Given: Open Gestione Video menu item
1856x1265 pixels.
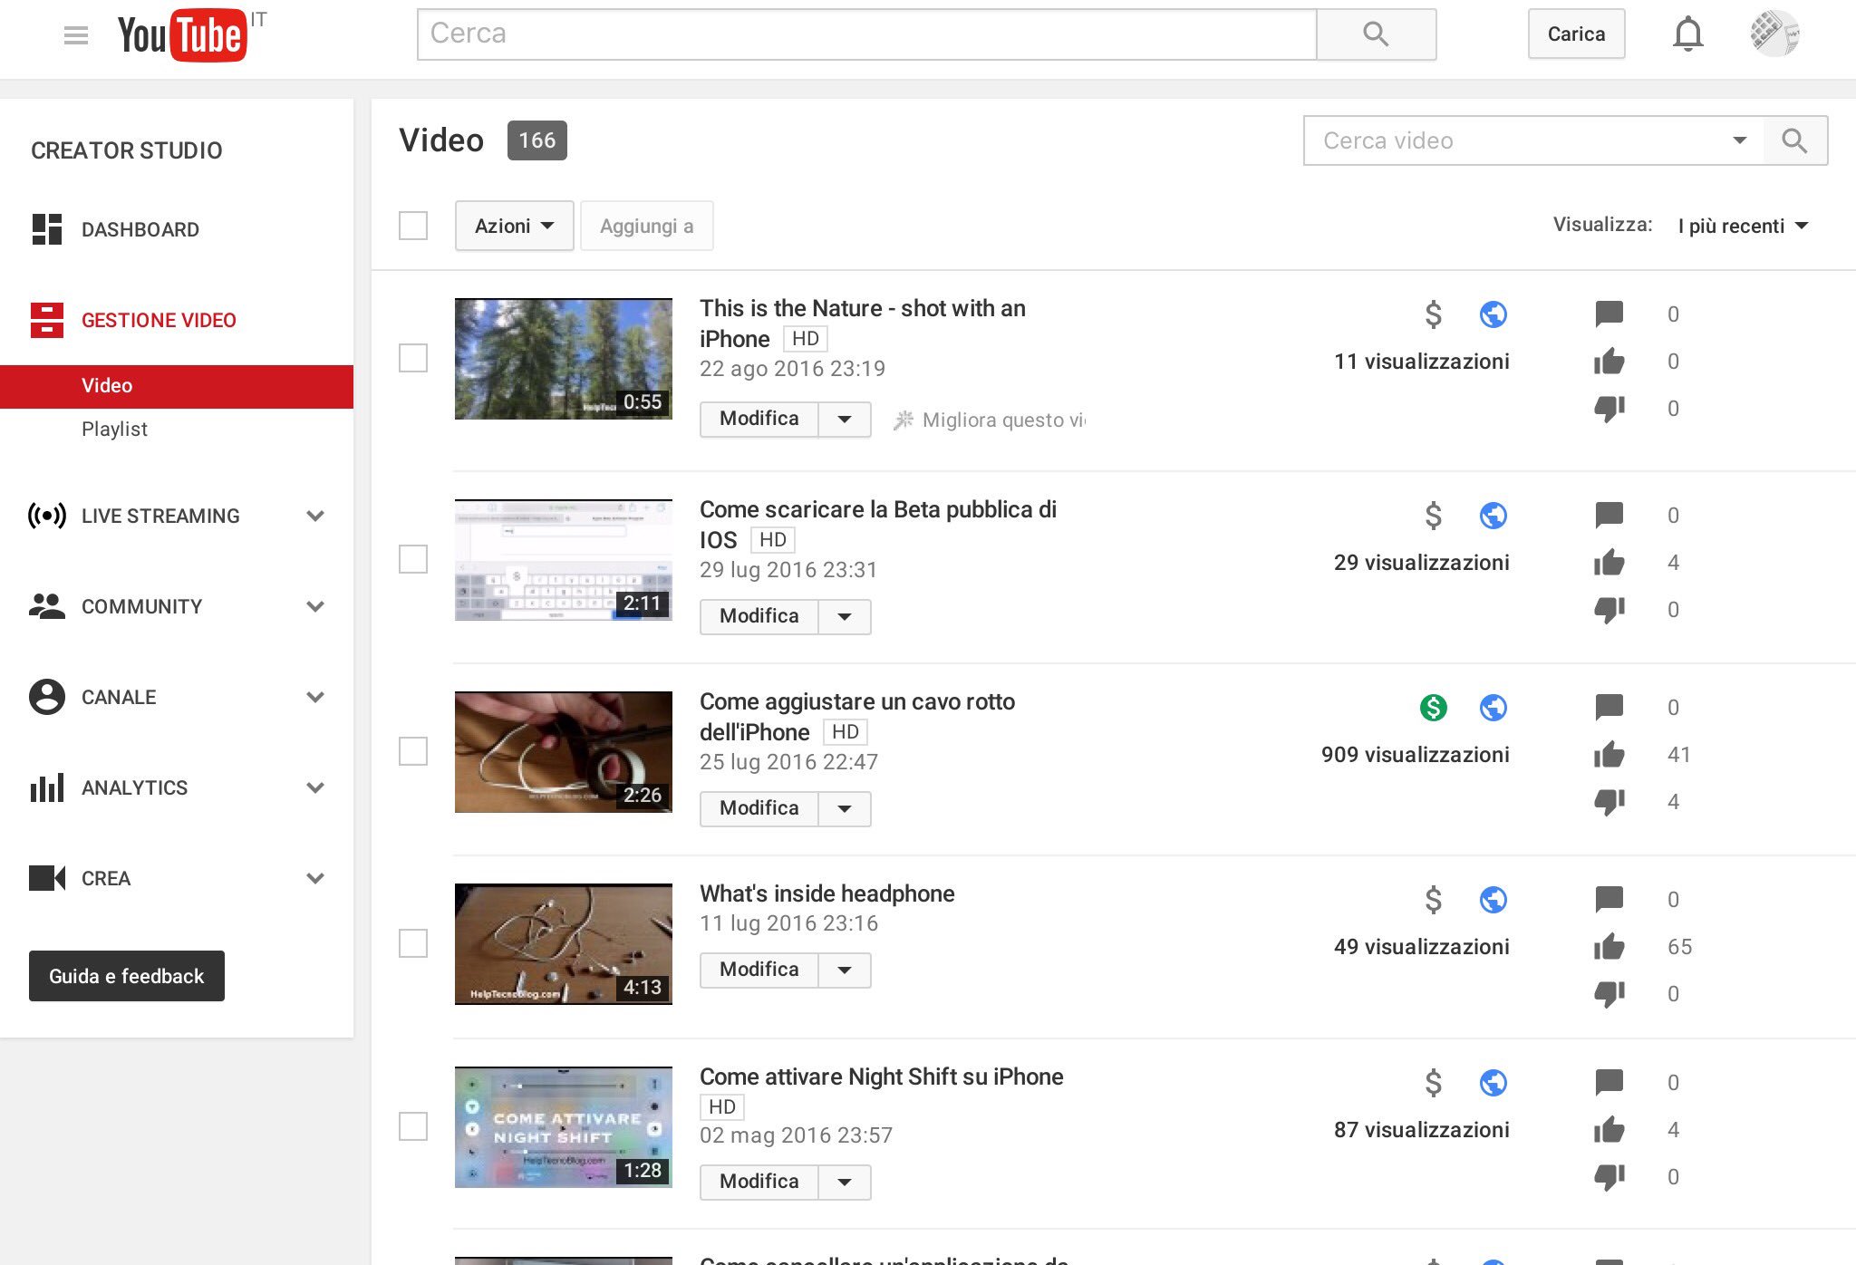Looking at the screenshot, I should click(x=159, y=320).
